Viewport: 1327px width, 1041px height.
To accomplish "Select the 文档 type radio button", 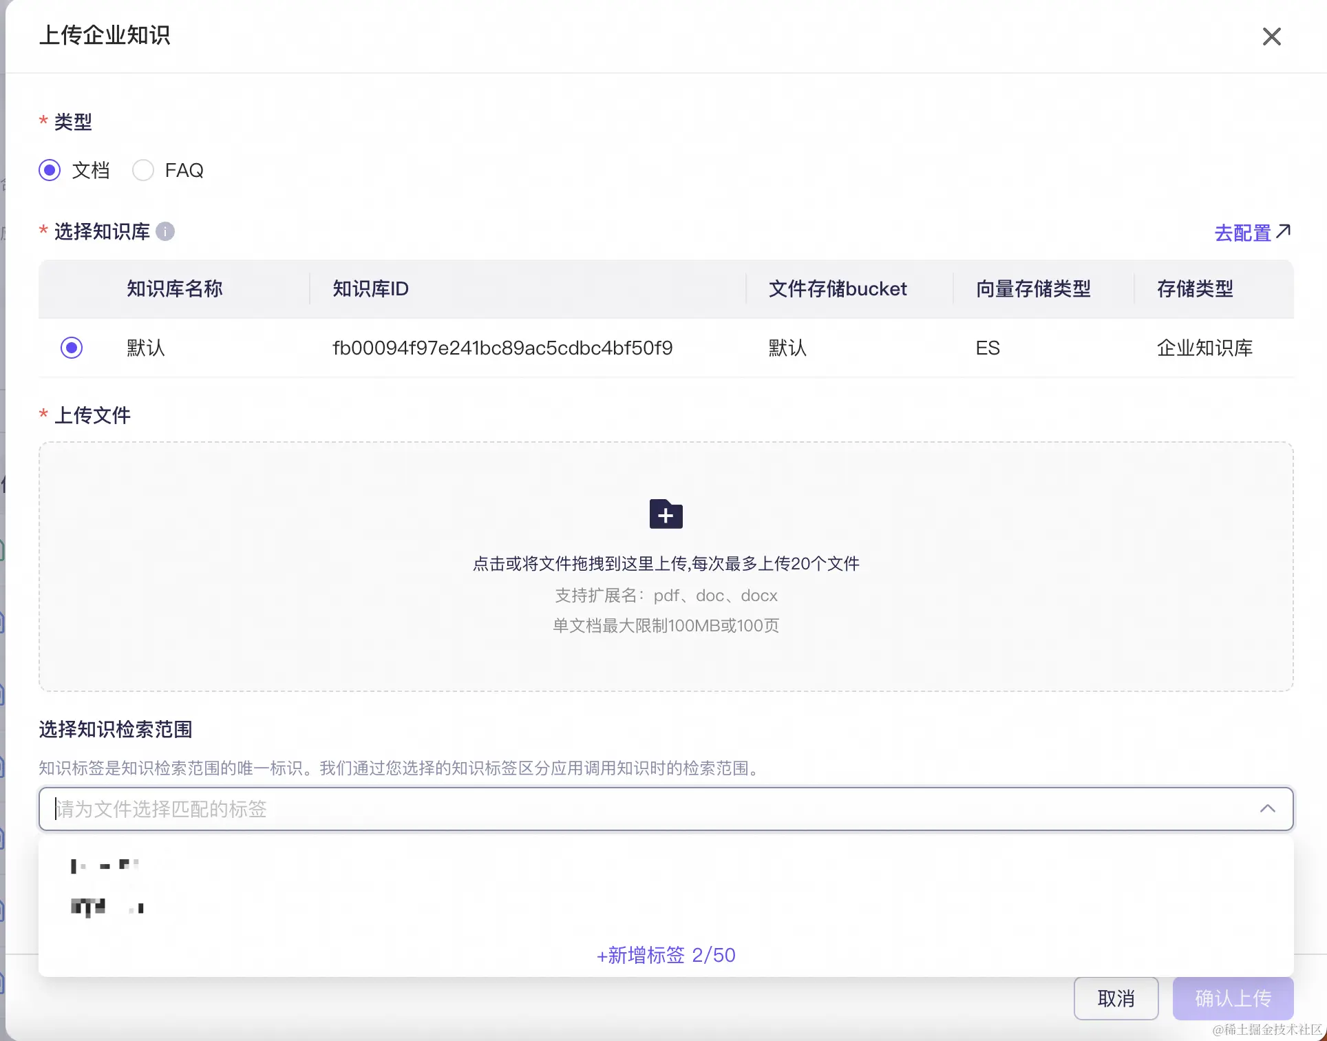I will point(50,170).
